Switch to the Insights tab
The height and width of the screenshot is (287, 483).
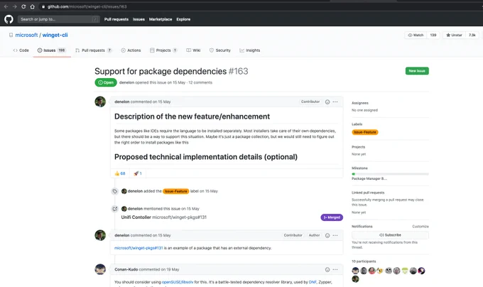pyautogui.click(x=250, y=50)
